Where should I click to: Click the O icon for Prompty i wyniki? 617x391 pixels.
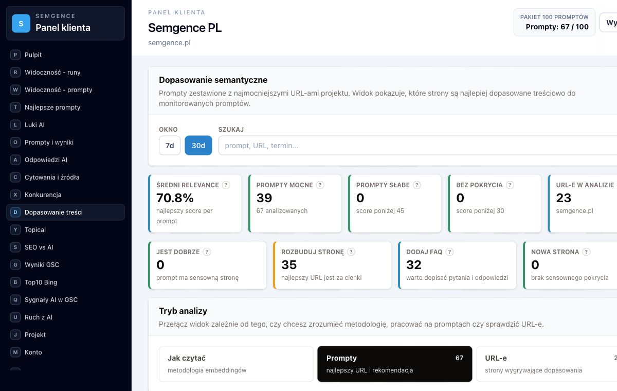click(15, 142)
